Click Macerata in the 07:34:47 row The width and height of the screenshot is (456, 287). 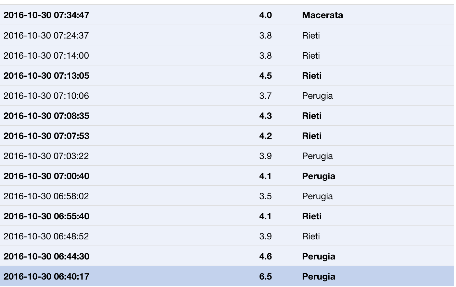coord(322,15)
